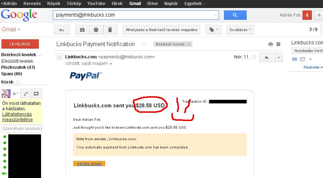Toggle the importance marker beside subject

pyautogui.click(x=144, y=44)
